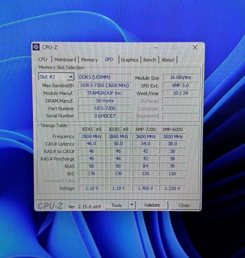Click the XMP 3.0 SPD Ext. value
The image size is (245, 258).
coord(180,85)
